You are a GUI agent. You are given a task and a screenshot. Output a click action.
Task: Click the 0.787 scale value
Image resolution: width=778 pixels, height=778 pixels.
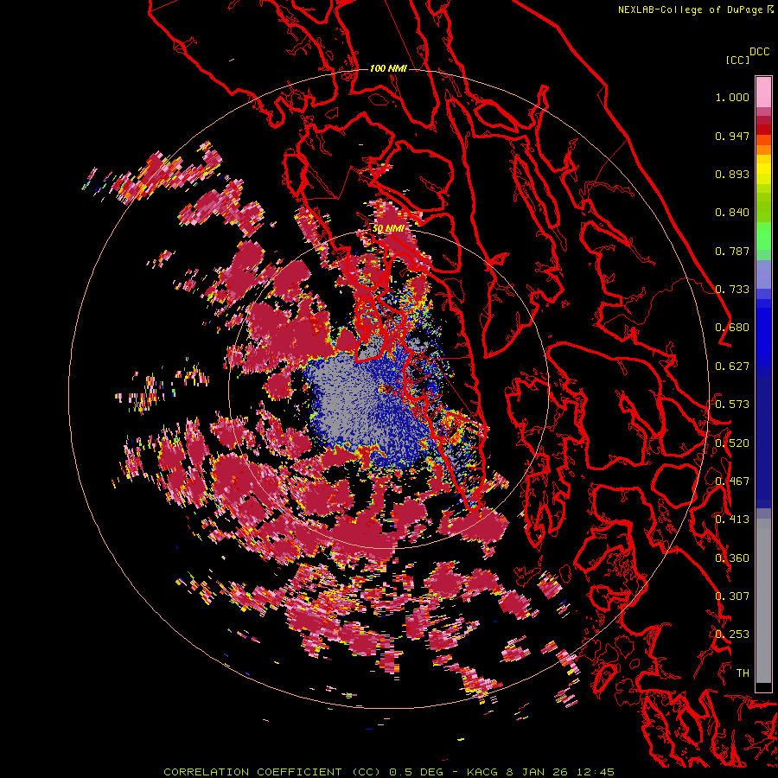point(732,251)
